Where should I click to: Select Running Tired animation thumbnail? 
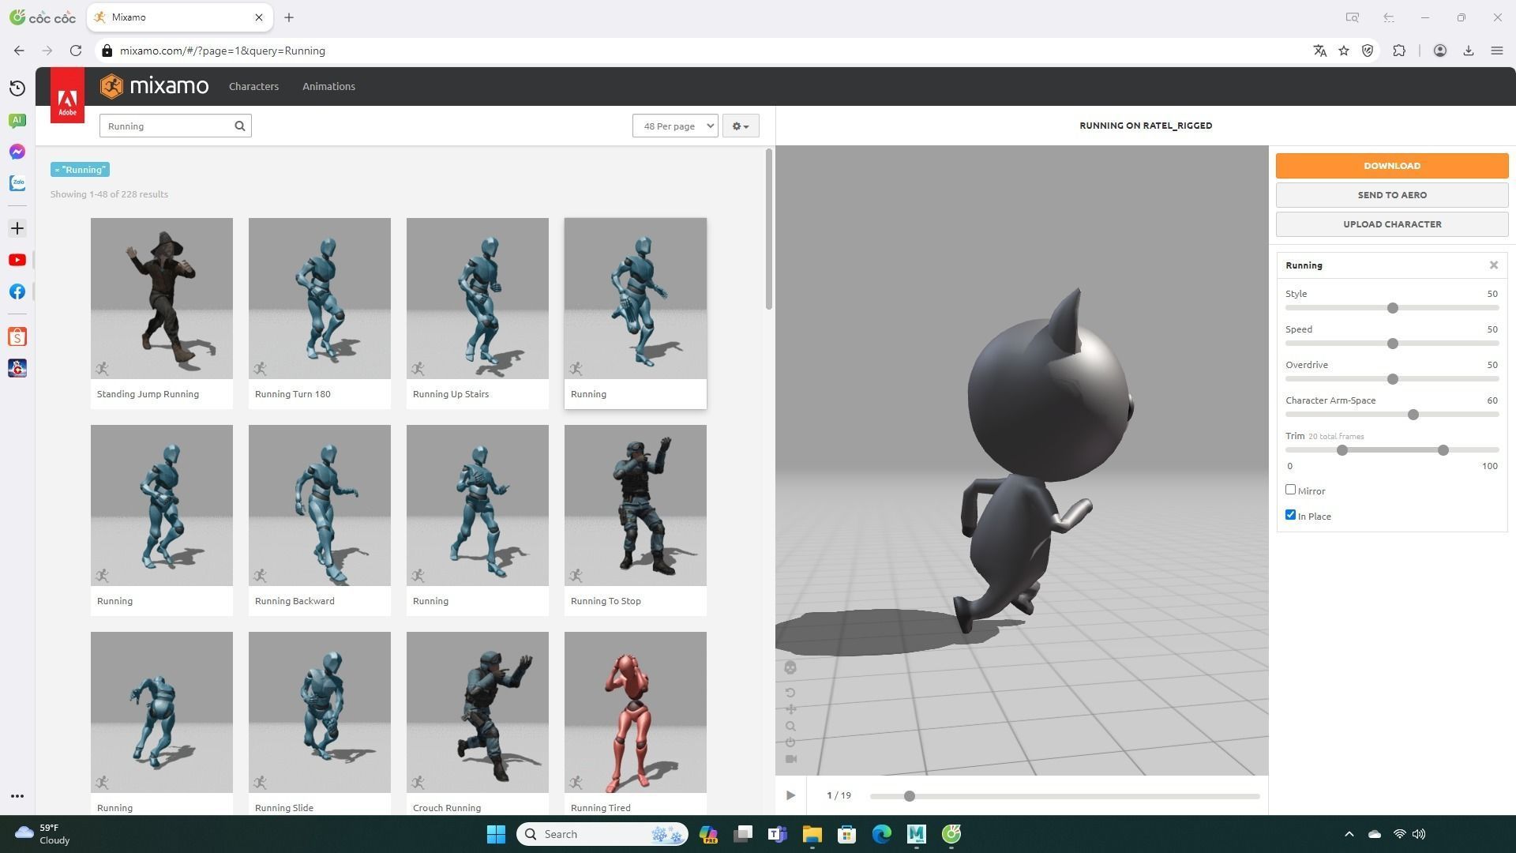(636, 712)
